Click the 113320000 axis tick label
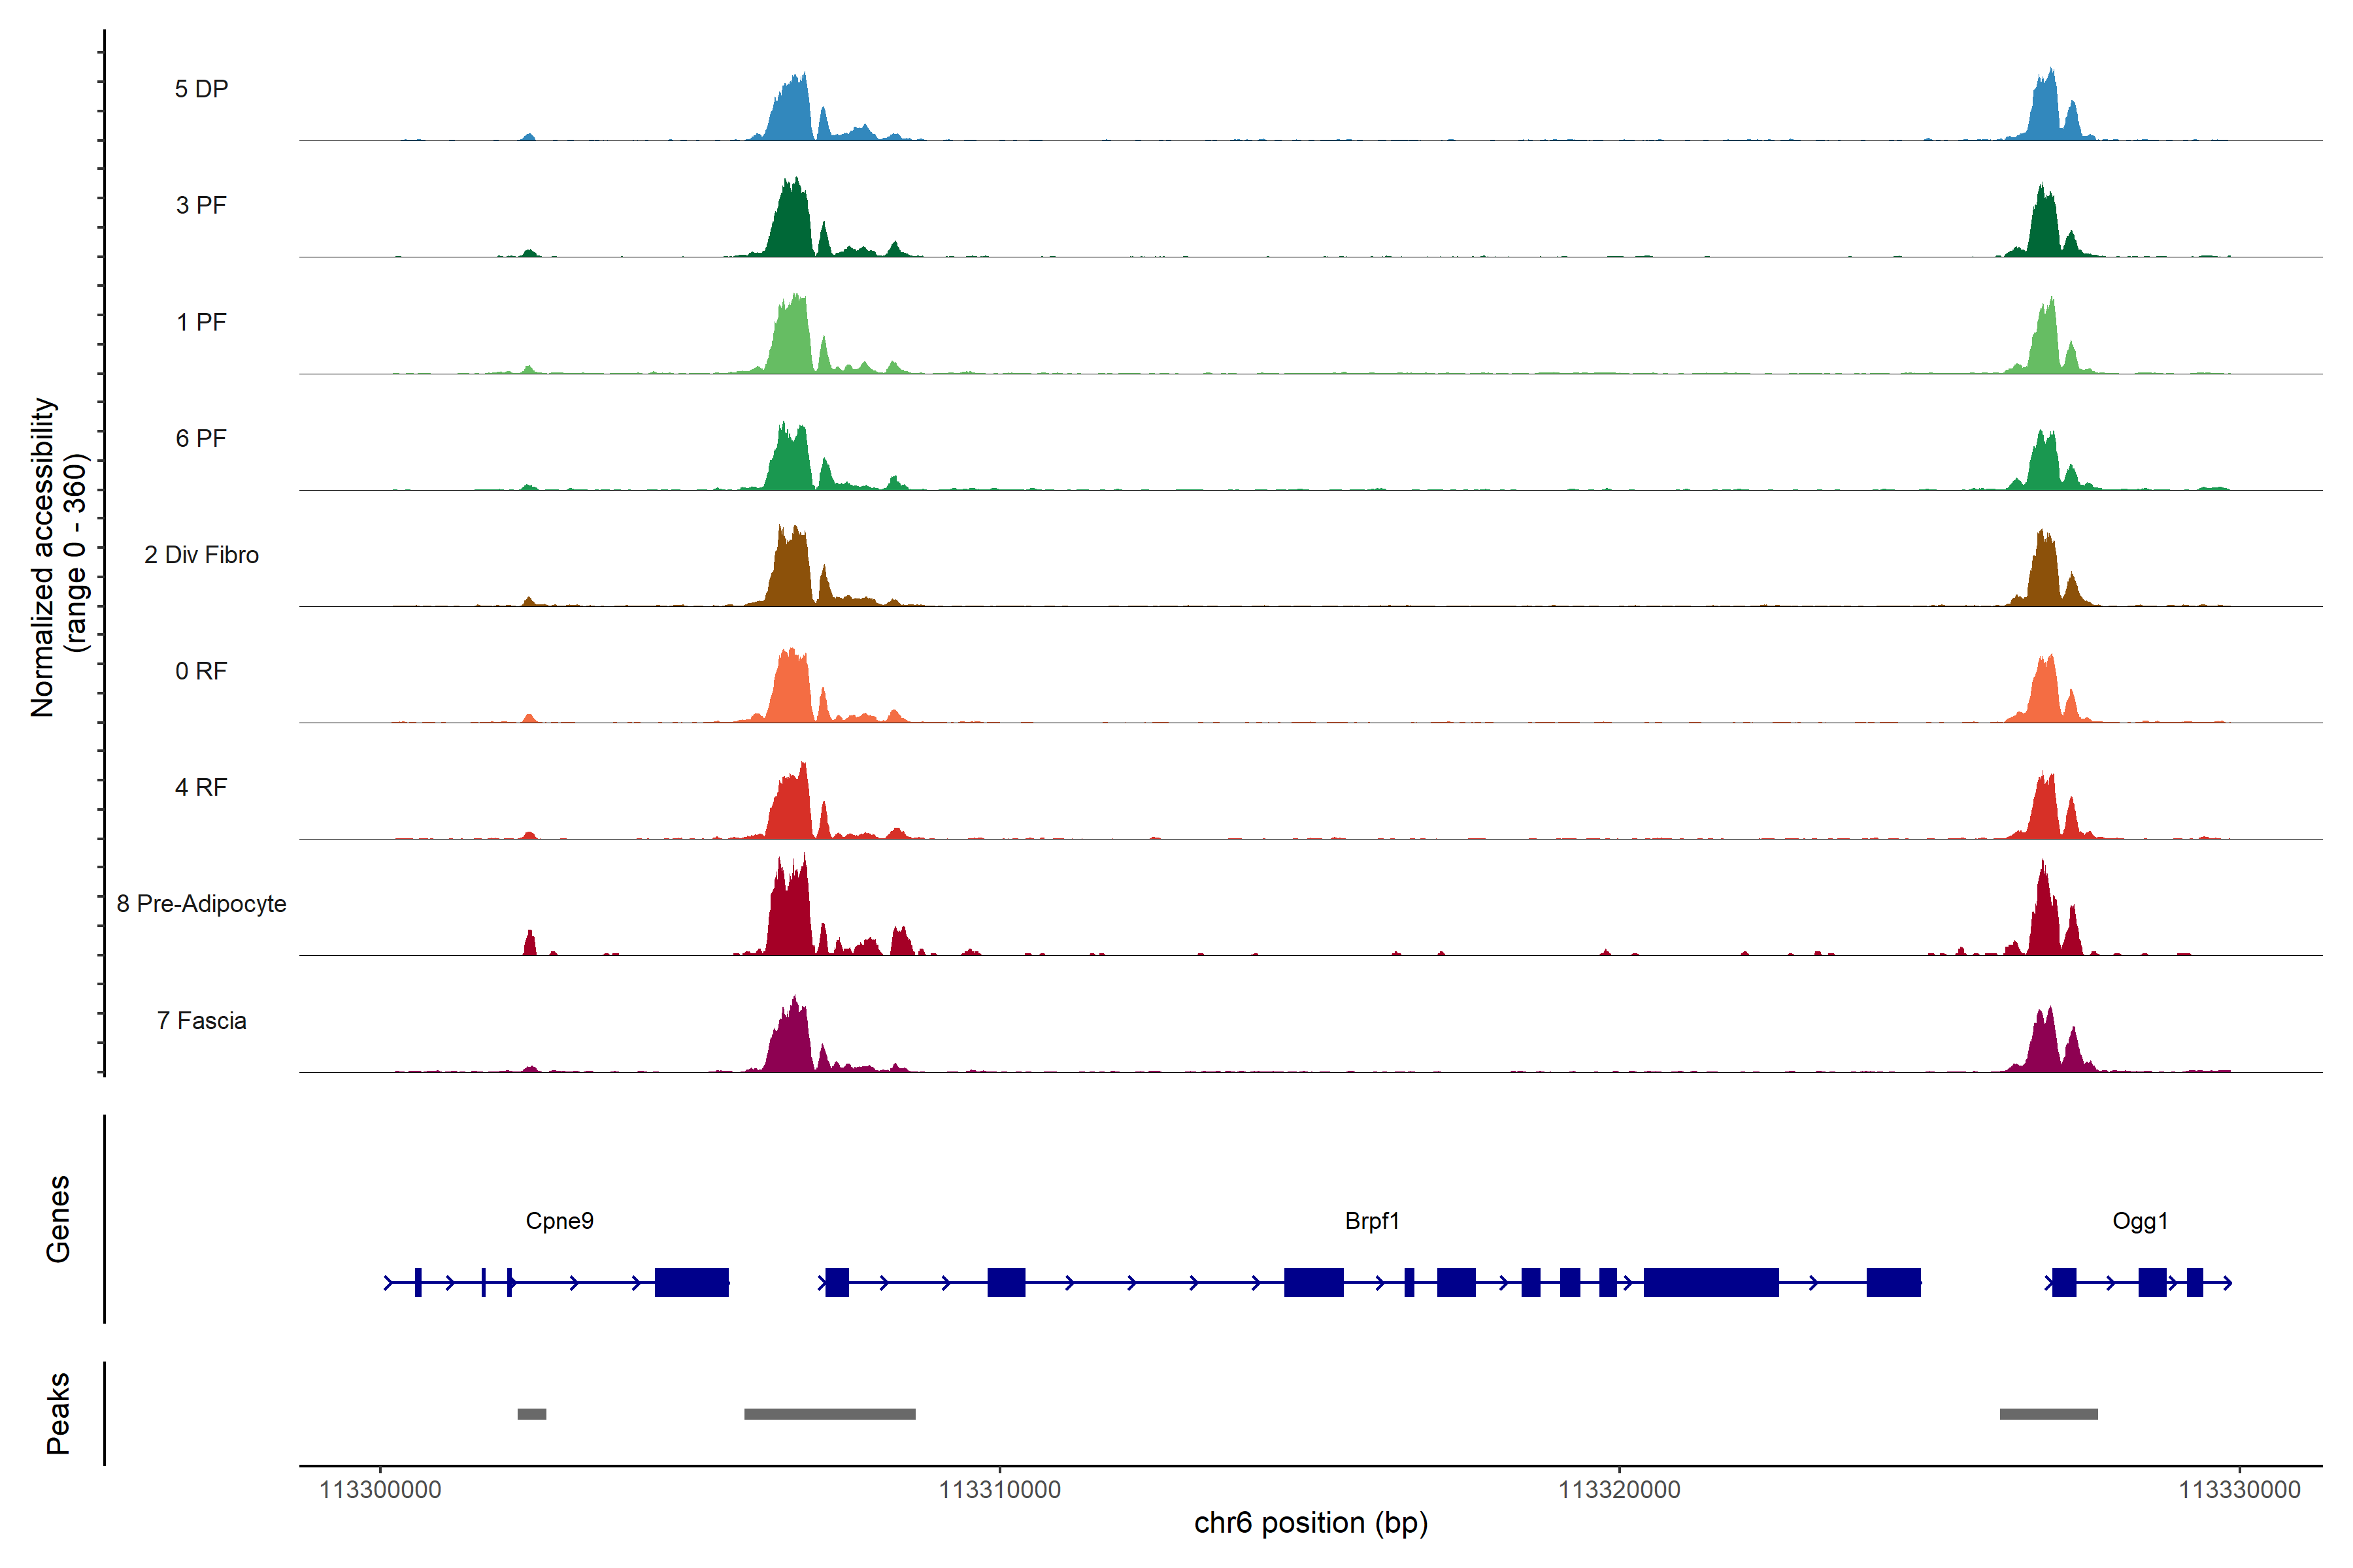2353x1568 pixels. pos(1619,1490)
